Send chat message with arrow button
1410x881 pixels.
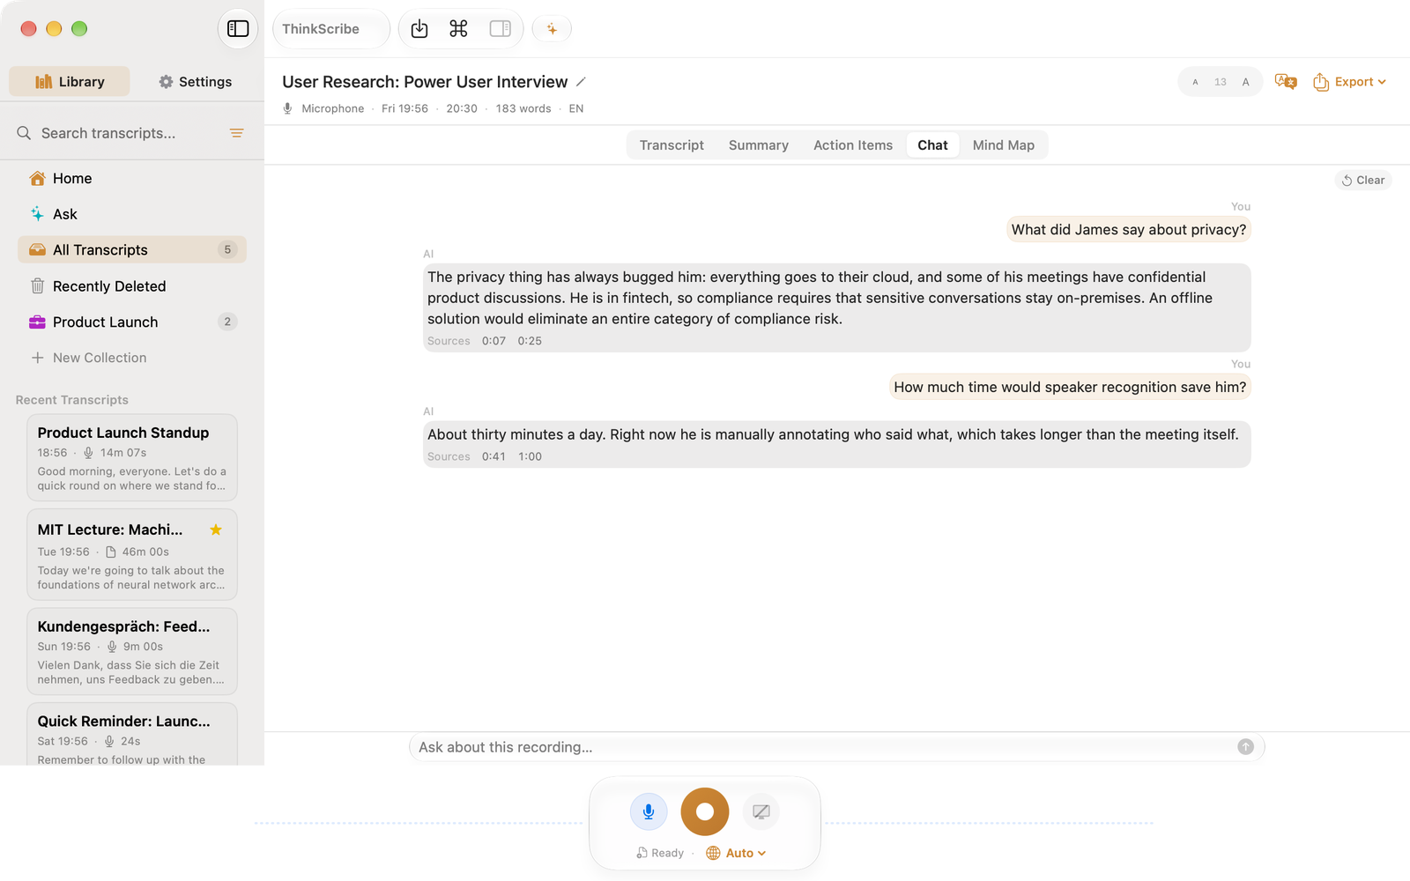click(1245, 747)
